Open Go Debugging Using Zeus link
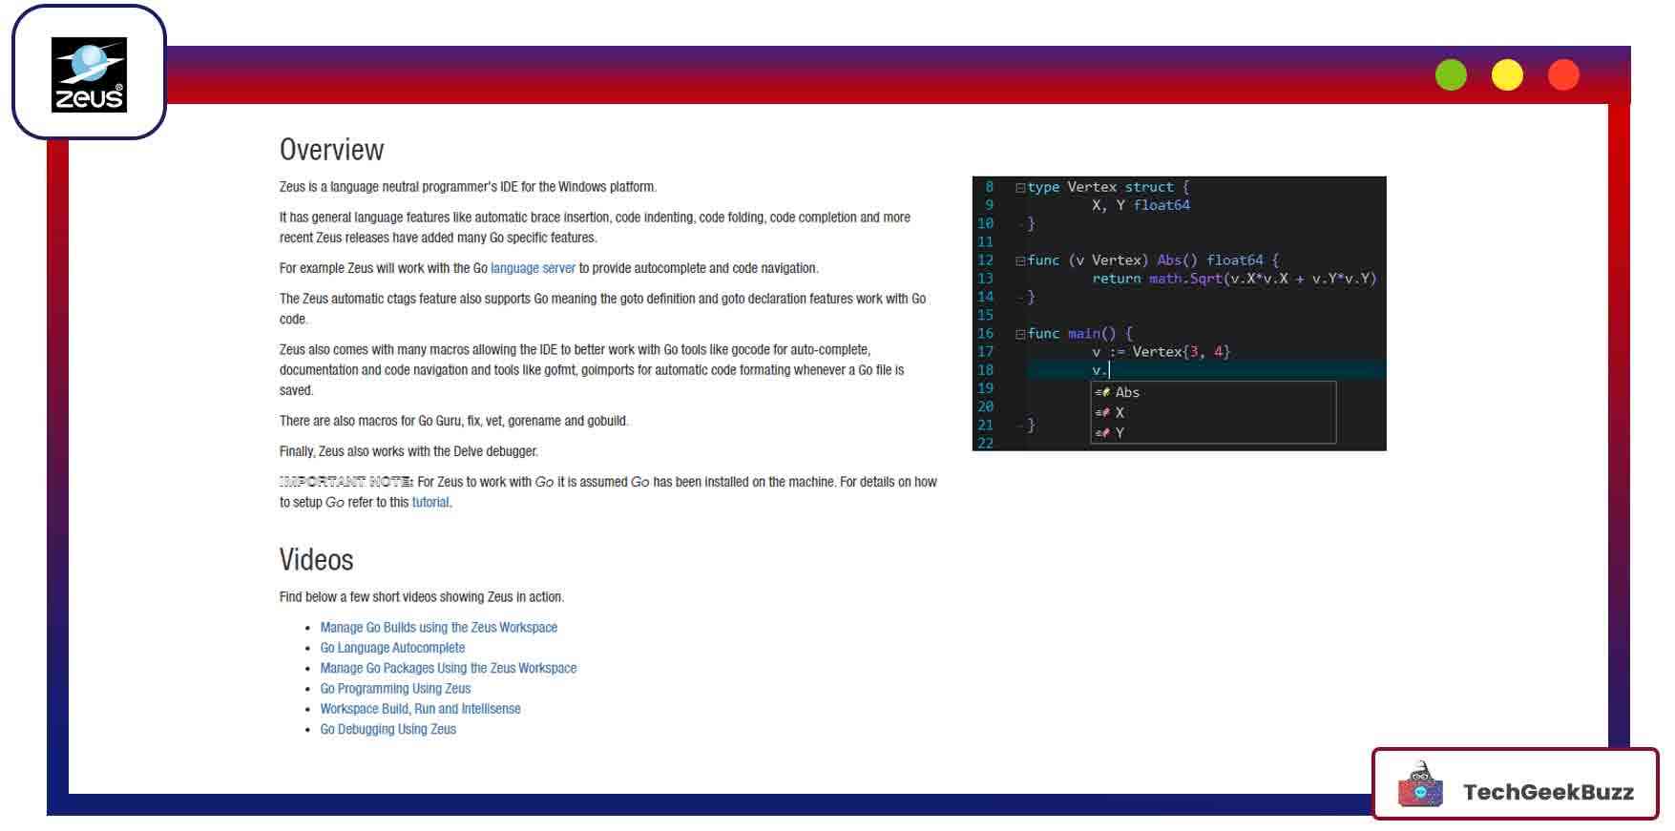This screenshot has height=831, width=1675. [x=387, y=729]
